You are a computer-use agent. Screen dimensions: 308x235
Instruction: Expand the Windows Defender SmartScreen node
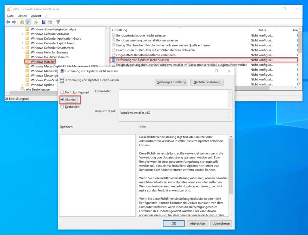(x=23, y=48)
